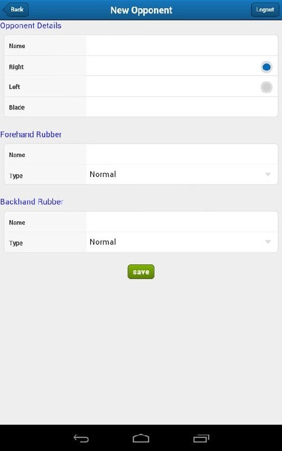Click the green save button
Screen dimensions: 282x451
(x=141, y=272)
